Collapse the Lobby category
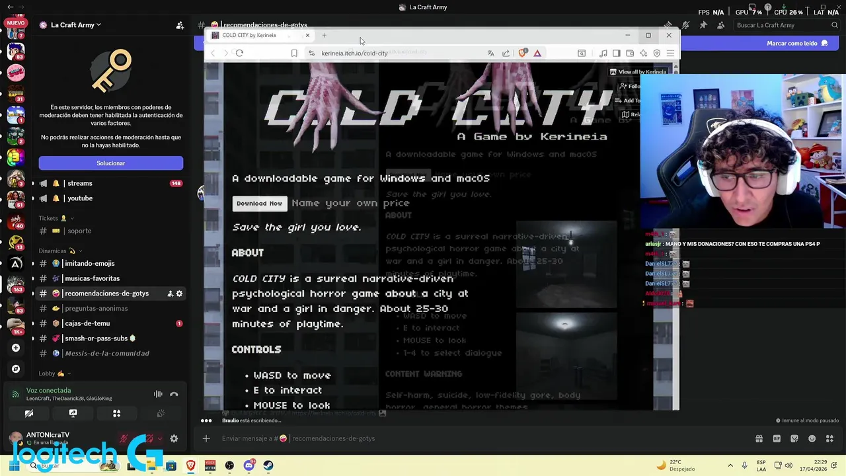 click(x=56, y=374)
